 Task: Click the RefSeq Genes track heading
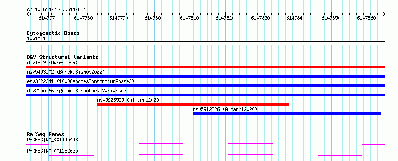click(x=46, y=134)
